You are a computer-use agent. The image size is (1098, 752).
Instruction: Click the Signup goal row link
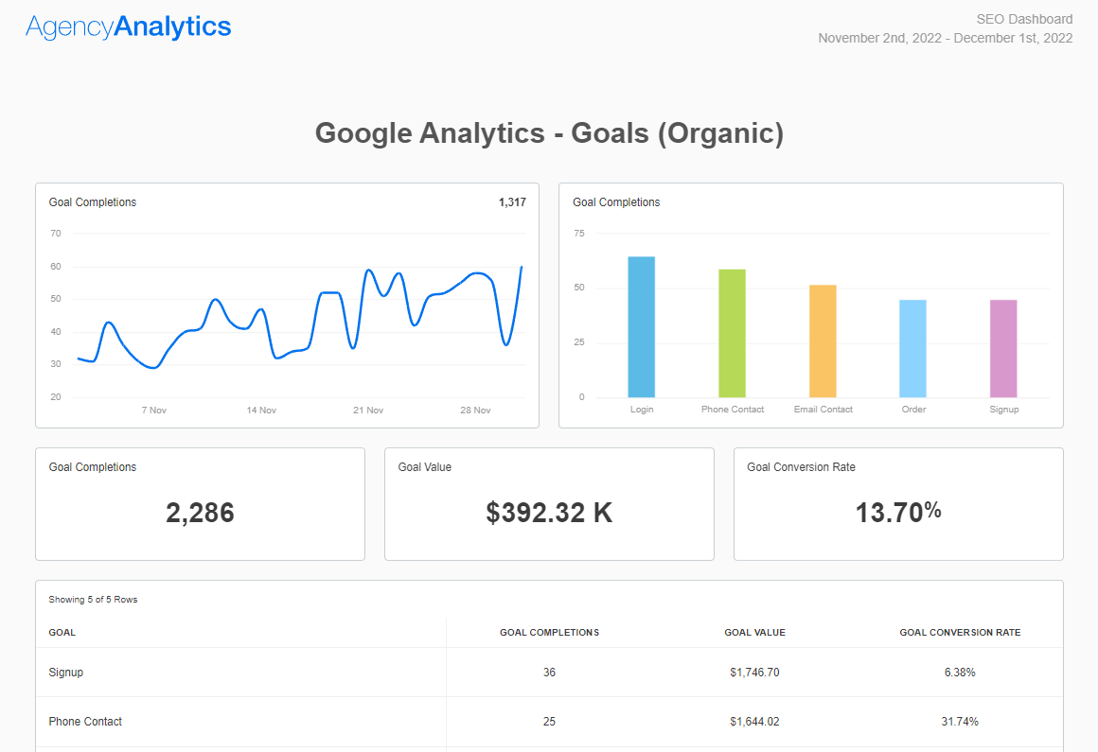click(64, 672)
